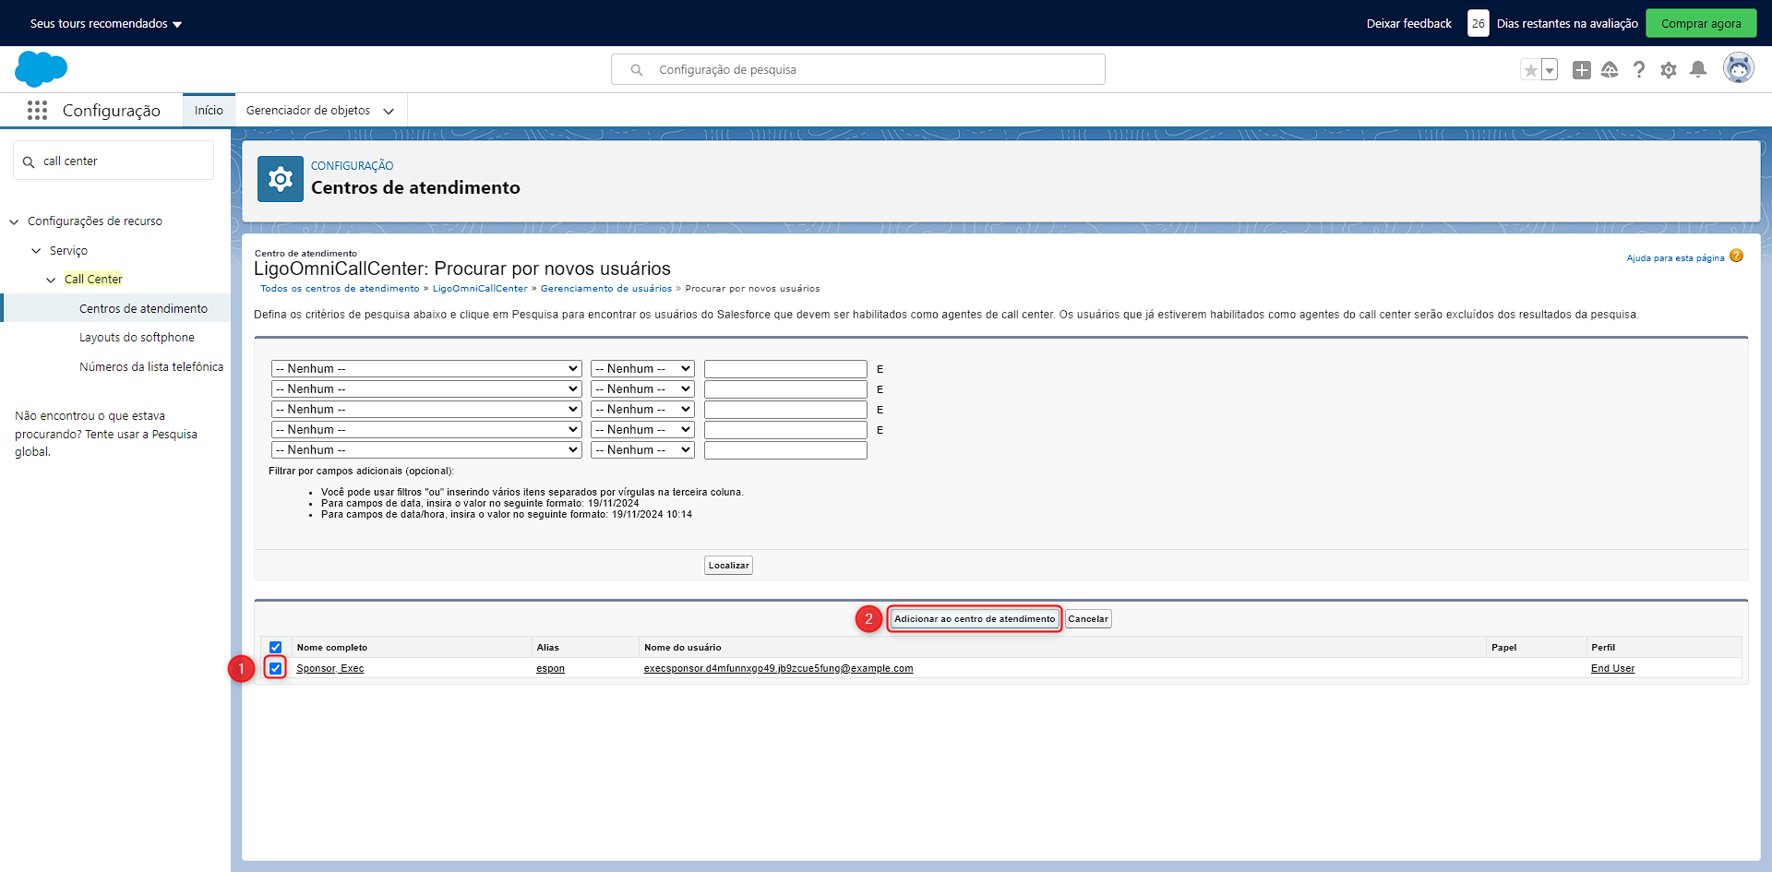The image size is (1772, 872).
Task: Click the search magnifier in global search
Action: [637, 70]
